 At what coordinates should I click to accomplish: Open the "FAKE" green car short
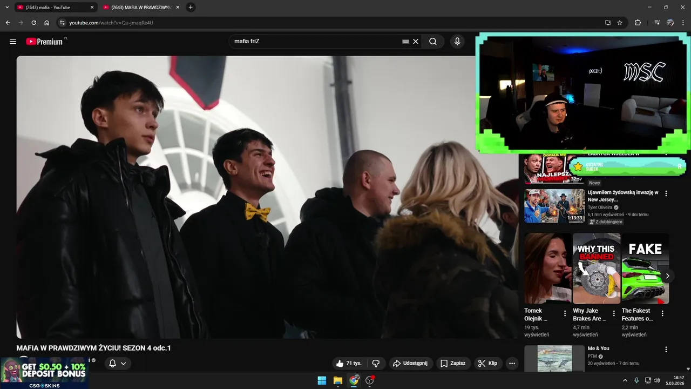pos(645,269)
